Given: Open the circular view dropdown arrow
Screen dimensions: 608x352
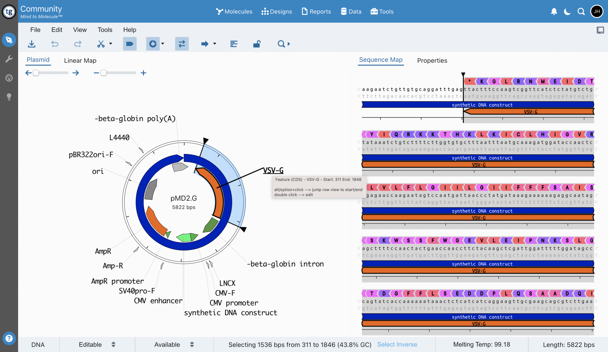Looking at the screenshot, I should pos(163,44).
